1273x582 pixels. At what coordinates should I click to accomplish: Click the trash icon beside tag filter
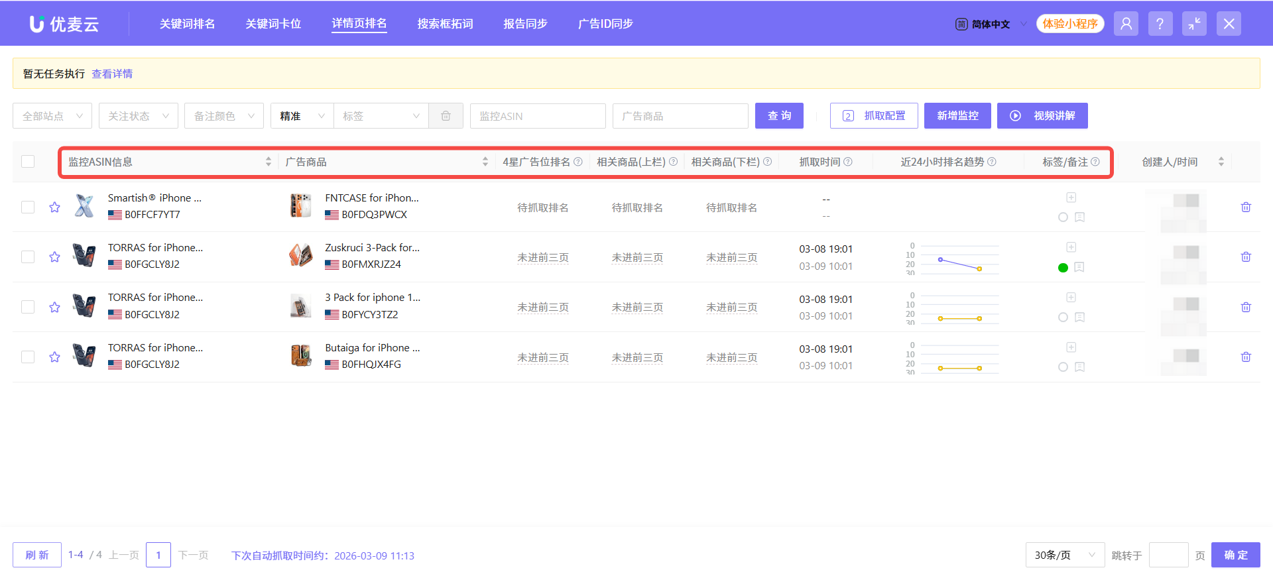[446, 116]
